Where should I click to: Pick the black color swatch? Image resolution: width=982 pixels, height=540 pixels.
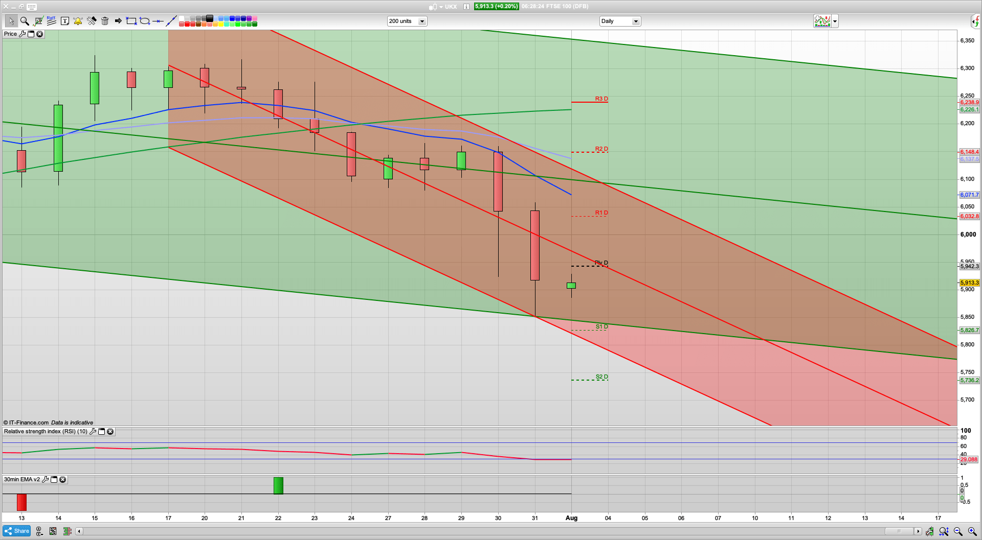click(x=210, y=18)
